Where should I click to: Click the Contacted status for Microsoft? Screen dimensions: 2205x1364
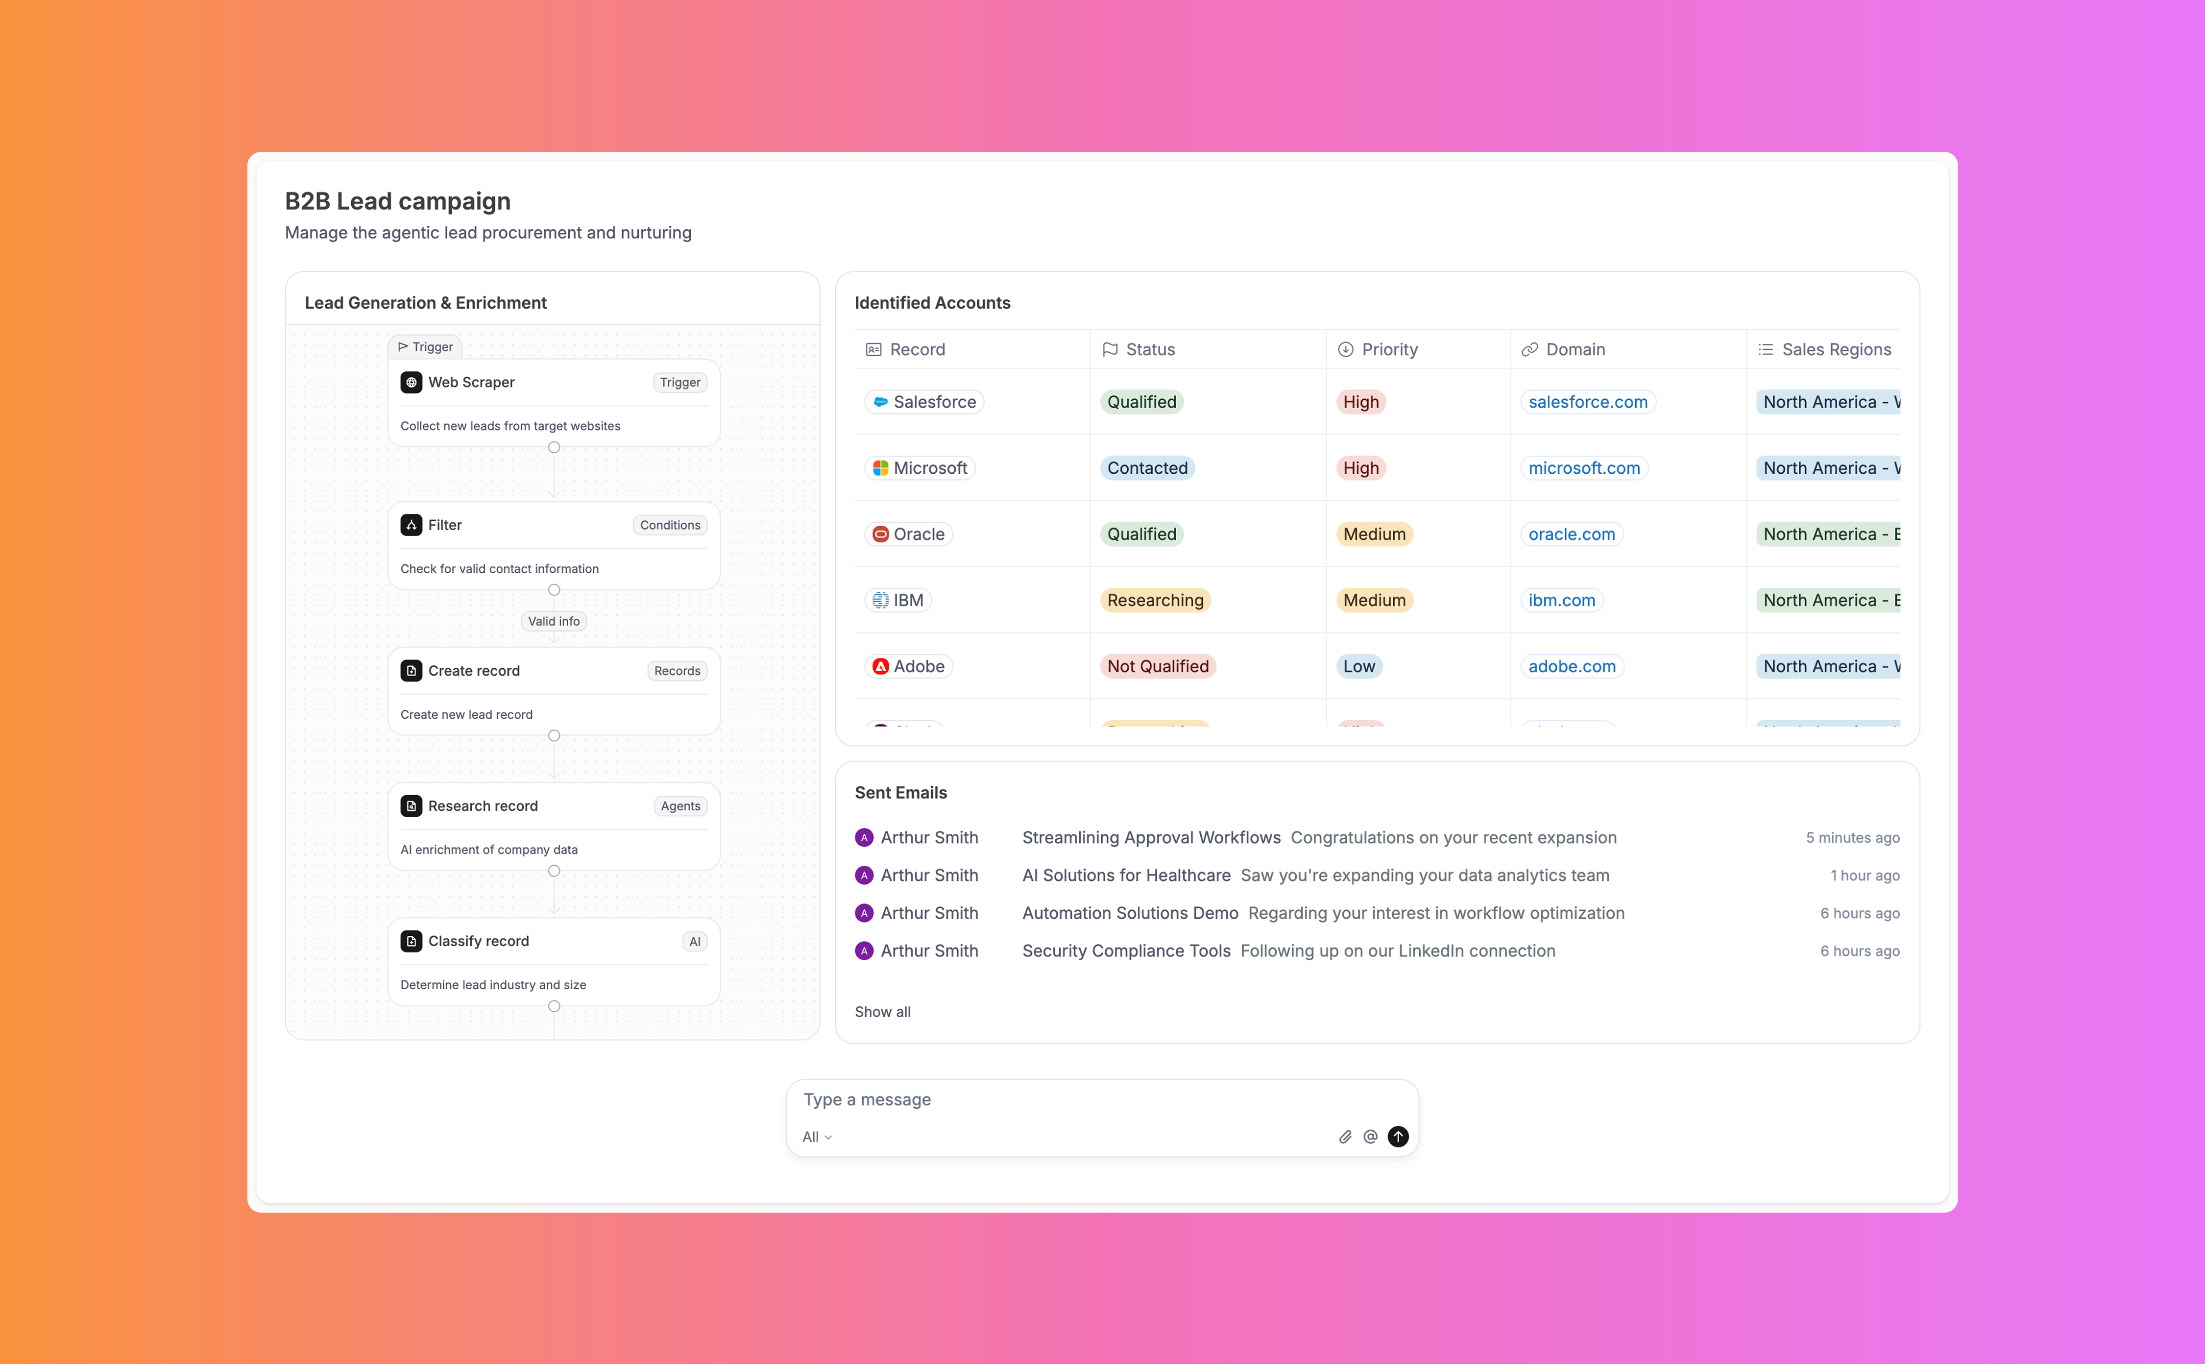[1147, 468]
